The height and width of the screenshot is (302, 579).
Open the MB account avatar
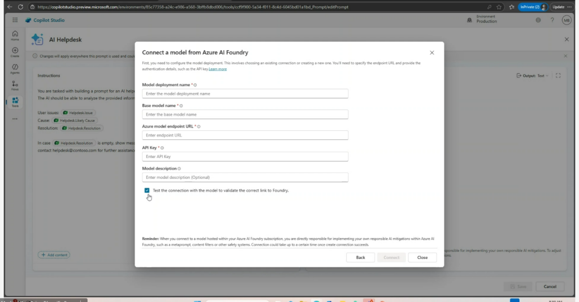[567, 20]
